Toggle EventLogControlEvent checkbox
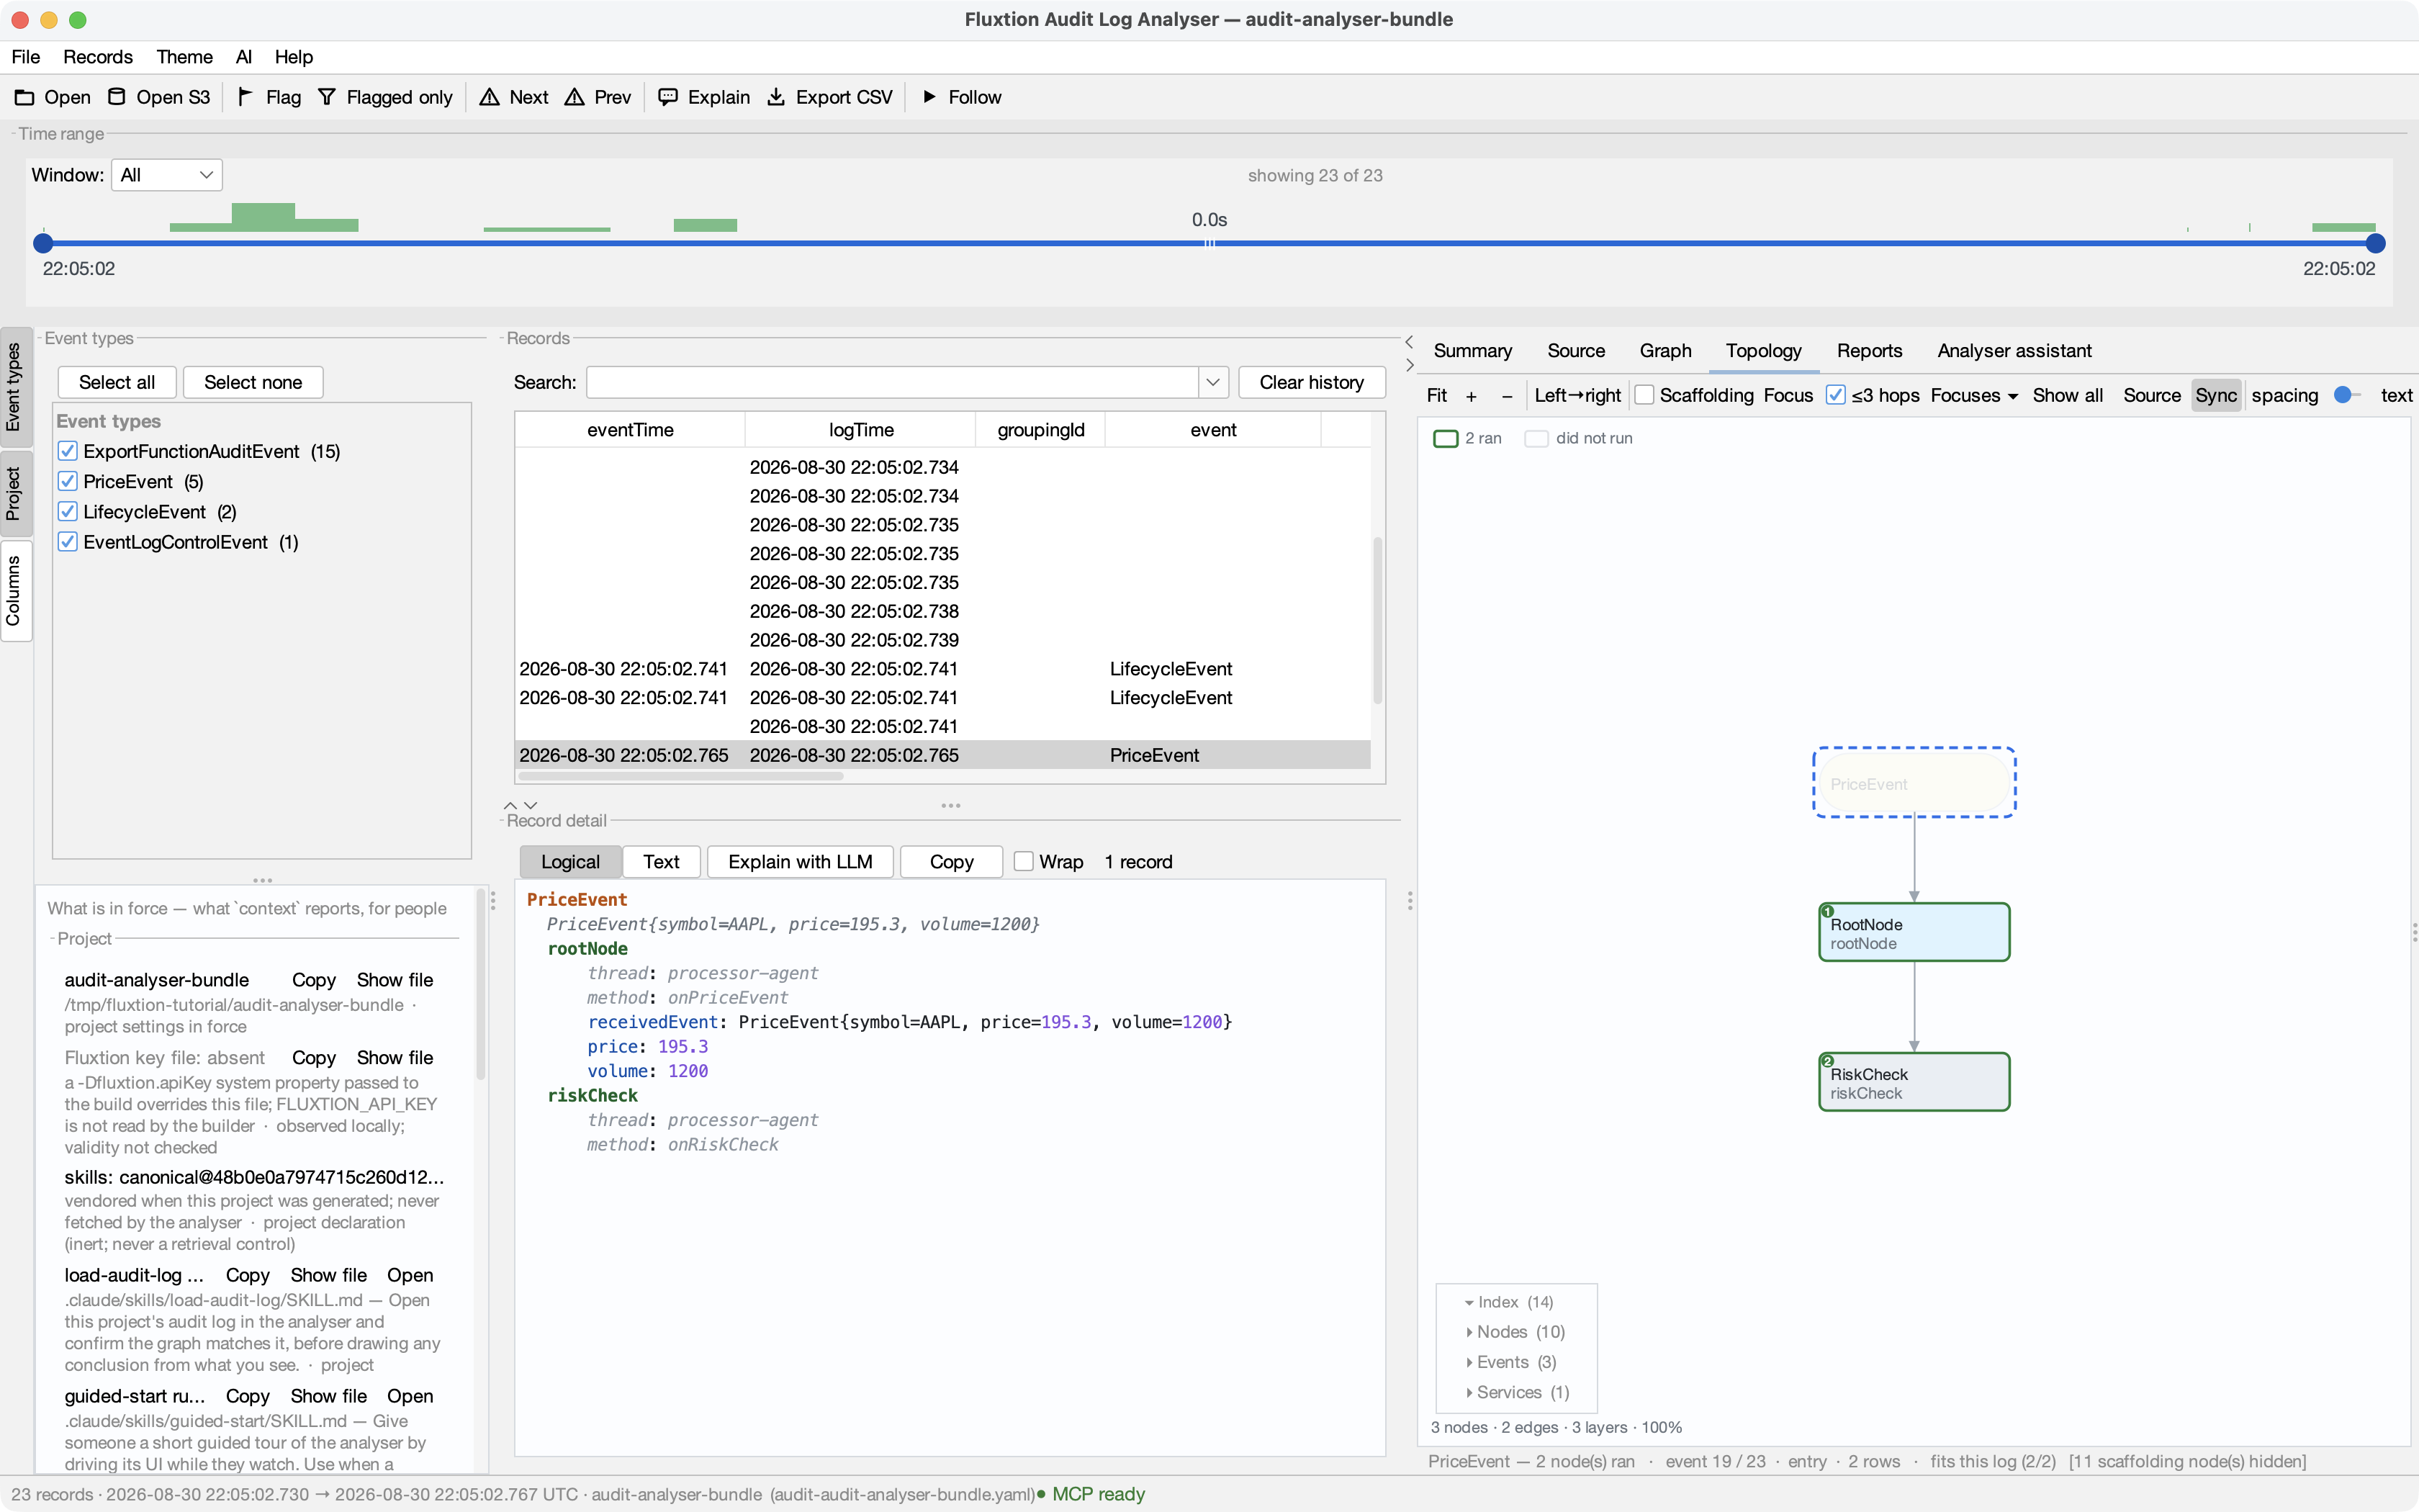The image size is (2419, 1512). pos(68,542)
